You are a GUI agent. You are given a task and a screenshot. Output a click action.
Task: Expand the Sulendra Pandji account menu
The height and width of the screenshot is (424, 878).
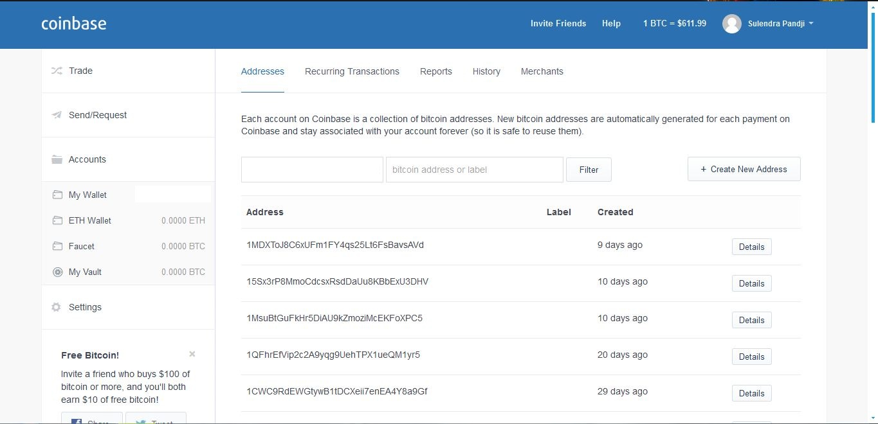point(781,24)
